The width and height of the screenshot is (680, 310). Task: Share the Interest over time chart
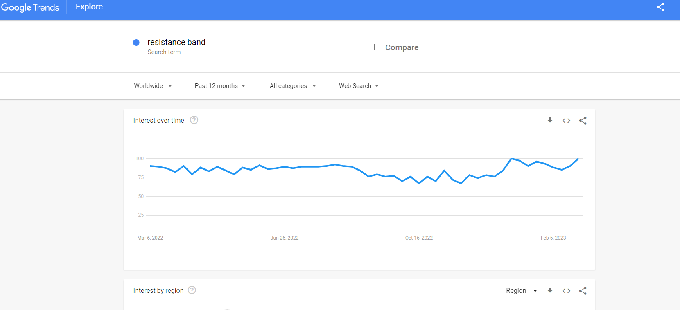[583, 121]
